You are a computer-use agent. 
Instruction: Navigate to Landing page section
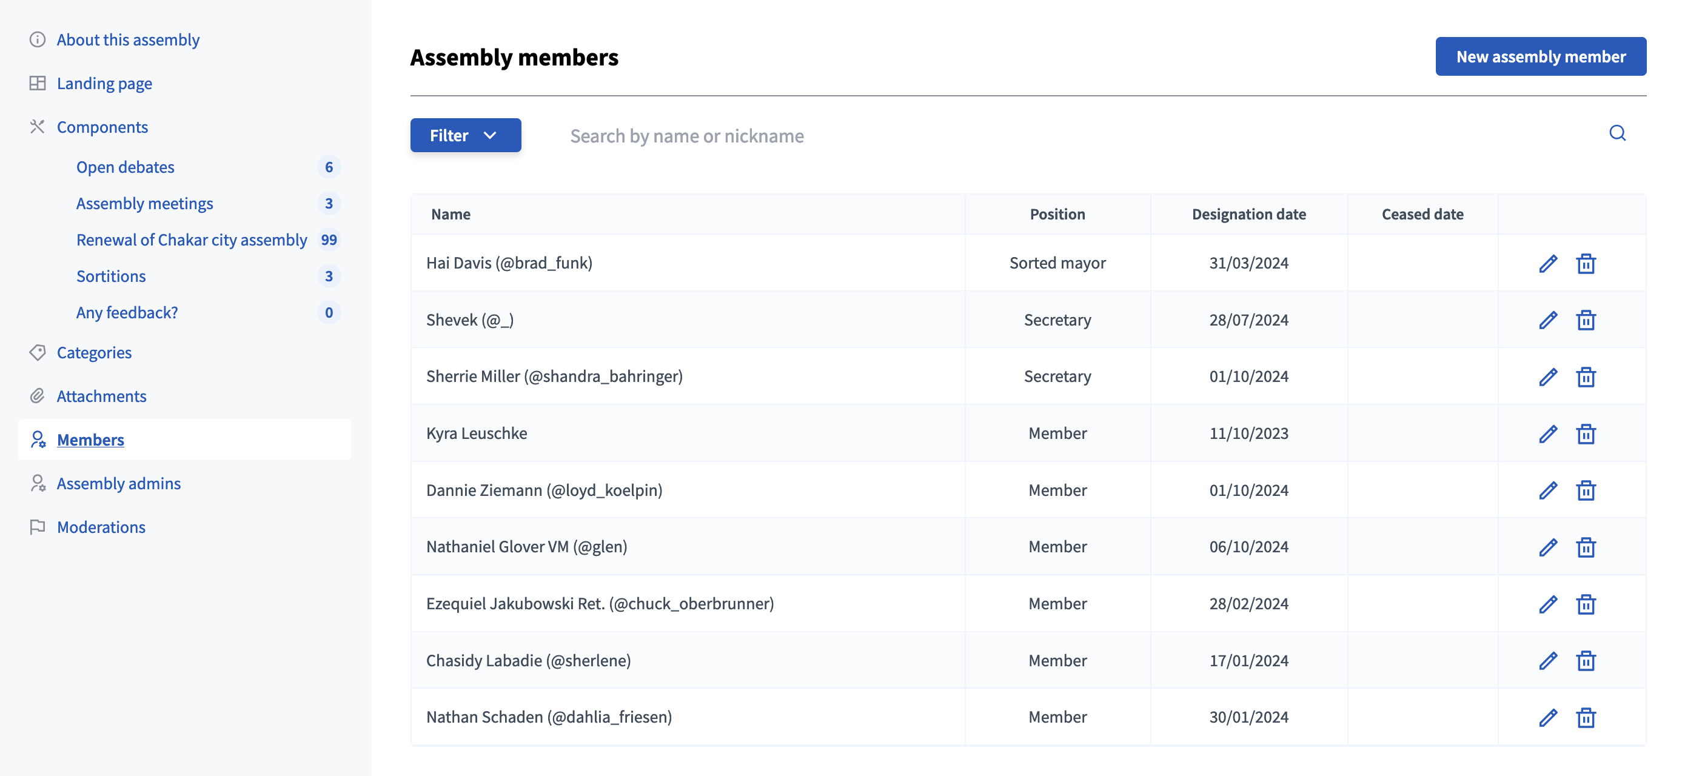pos(104,81)
